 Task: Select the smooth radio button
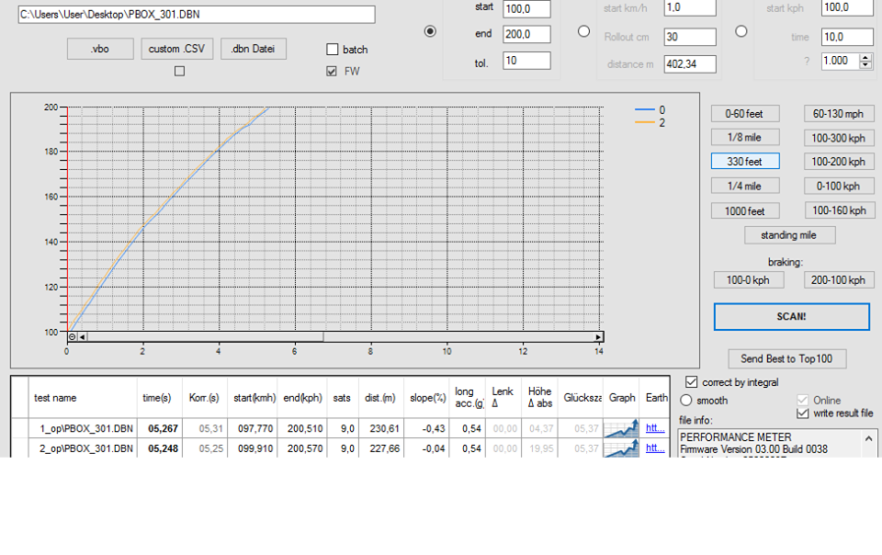686,400
